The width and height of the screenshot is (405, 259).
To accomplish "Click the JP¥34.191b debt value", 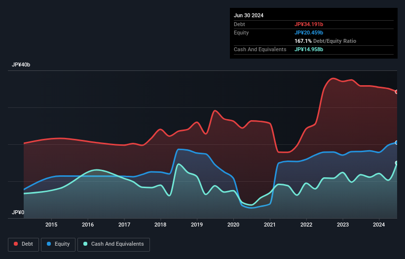I will (309, 24).
